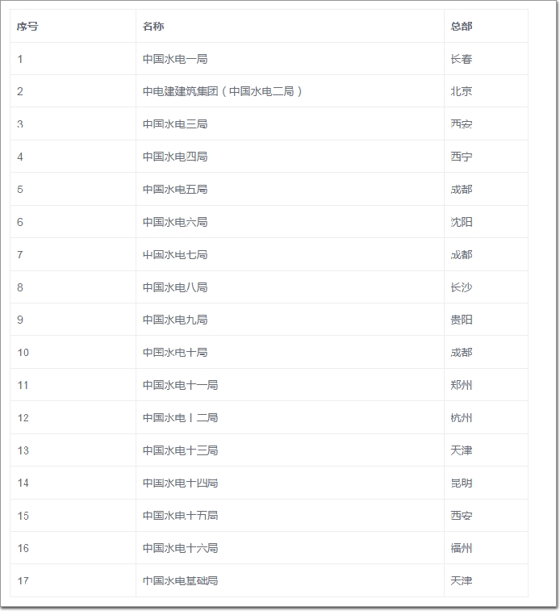
Task: Select the 中国水电十一局 entry
Action: pyautogui.click(x=180, y=385)
